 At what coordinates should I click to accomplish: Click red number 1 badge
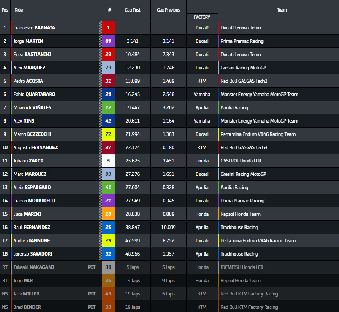pos(108,28)
